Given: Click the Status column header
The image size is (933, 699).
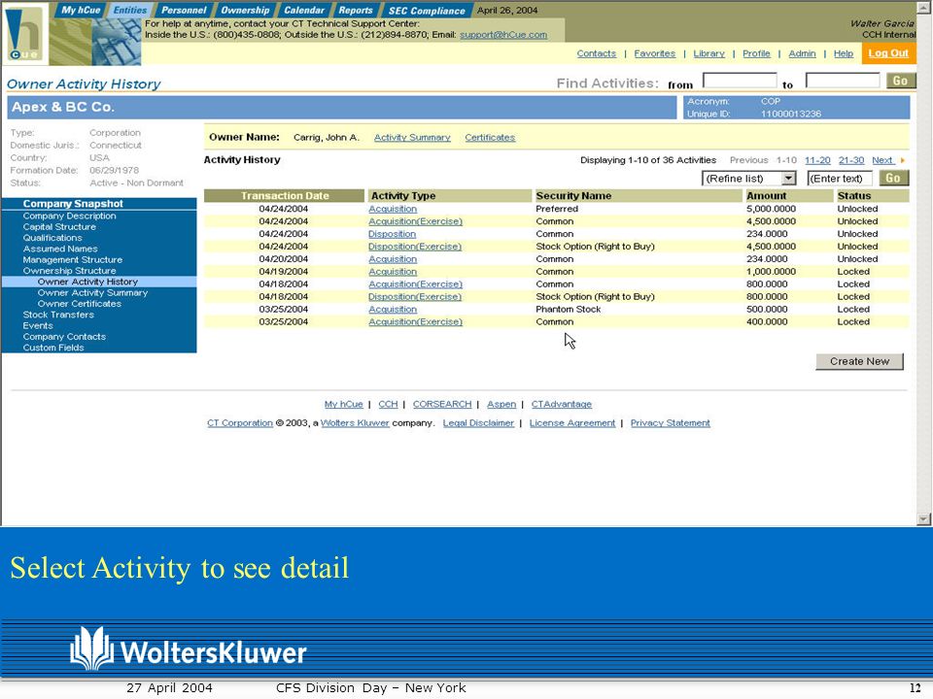Looking at the screenshot, I should (871, 195).
